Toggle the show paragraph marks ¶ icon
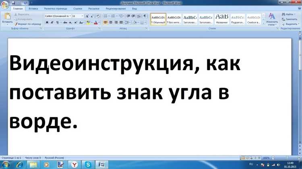302x169 pixels. pos(145,16)
